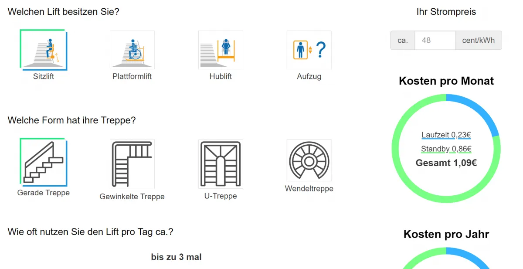Select the Gerade Treppe staircase icon
This screenshot has height=269, width=523.
tap(44, 162)
